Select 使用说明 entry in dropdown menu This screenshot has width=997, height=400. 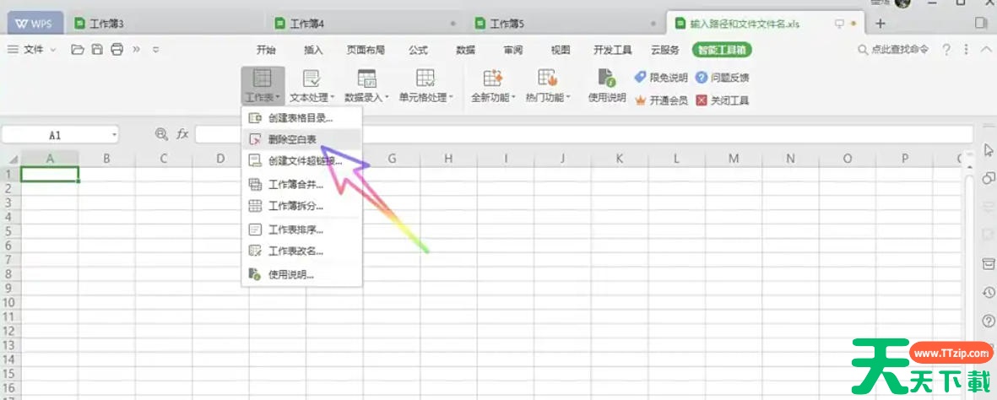(301, 275)
